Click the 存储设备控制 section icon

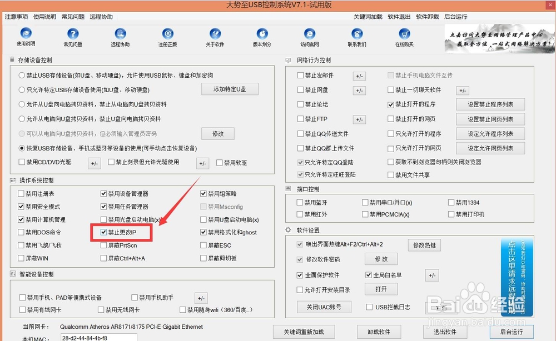coord(12,59)
